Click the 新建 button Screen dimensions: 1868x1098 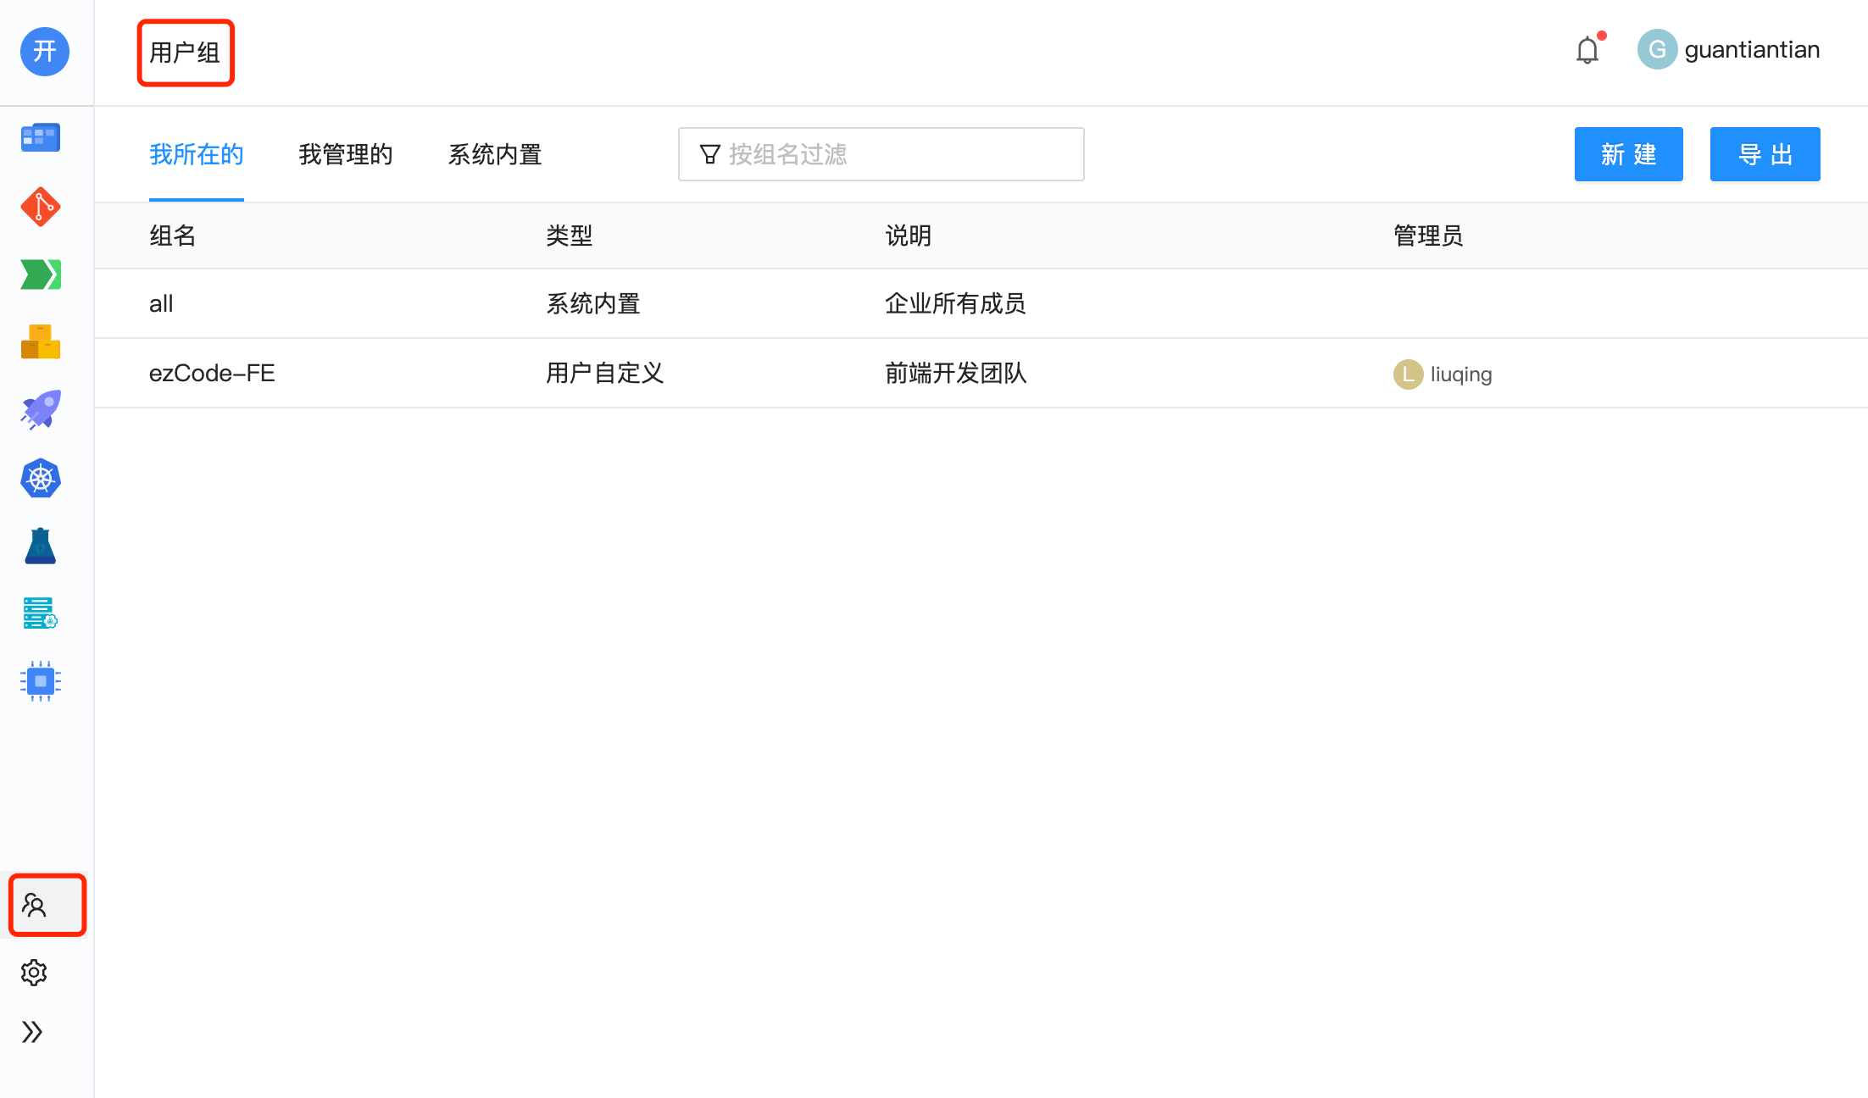coord(1628,154)
